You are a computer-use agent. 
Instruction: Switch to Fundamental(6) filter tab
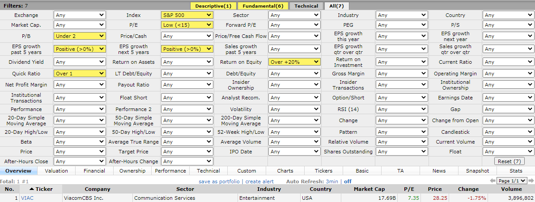coord(263,6)
